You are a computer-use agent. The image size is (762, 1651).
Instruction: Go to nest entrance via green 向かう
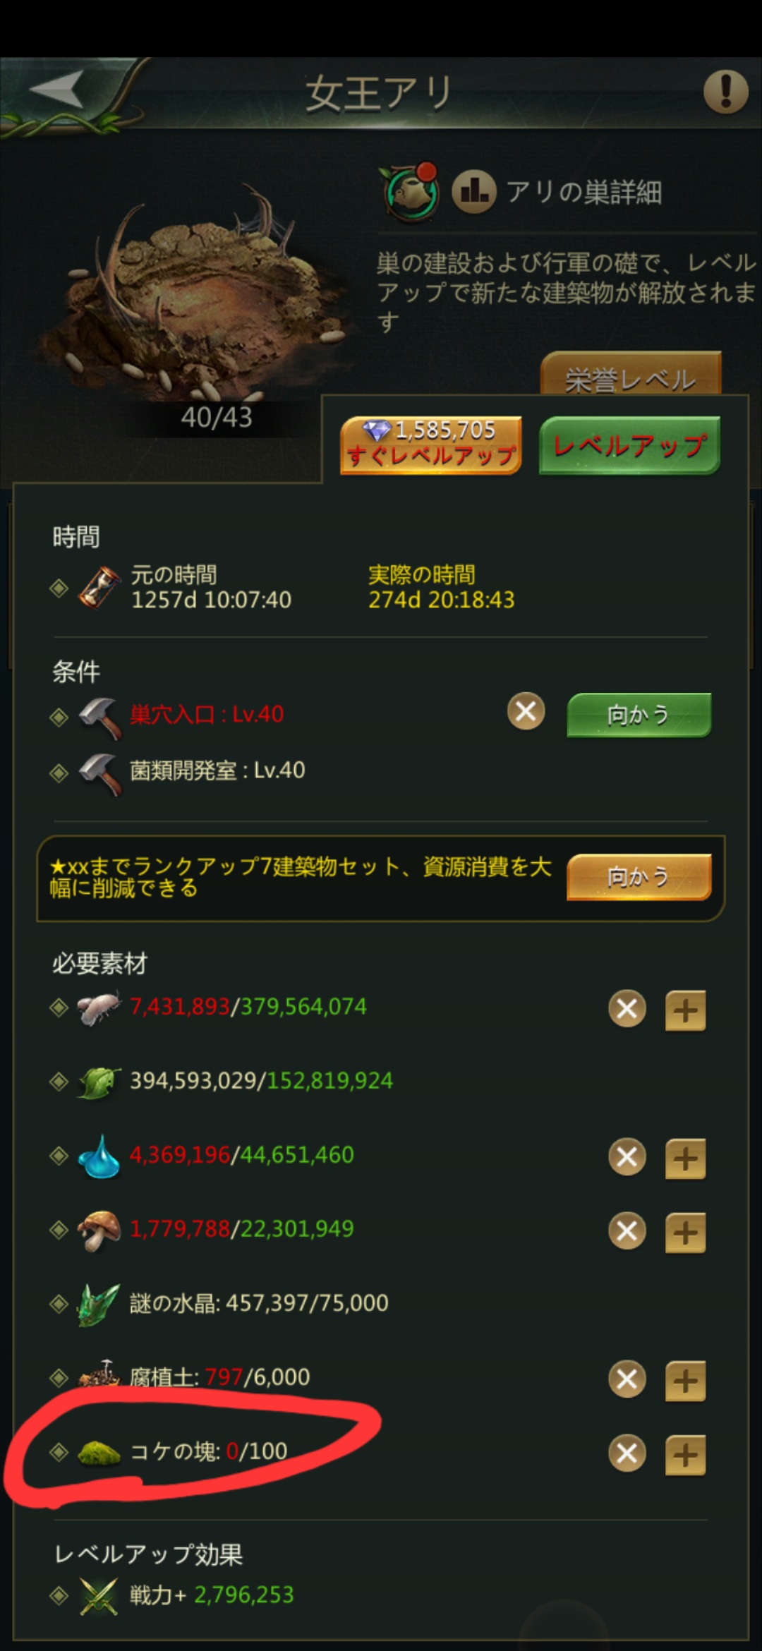pos(639,715)
